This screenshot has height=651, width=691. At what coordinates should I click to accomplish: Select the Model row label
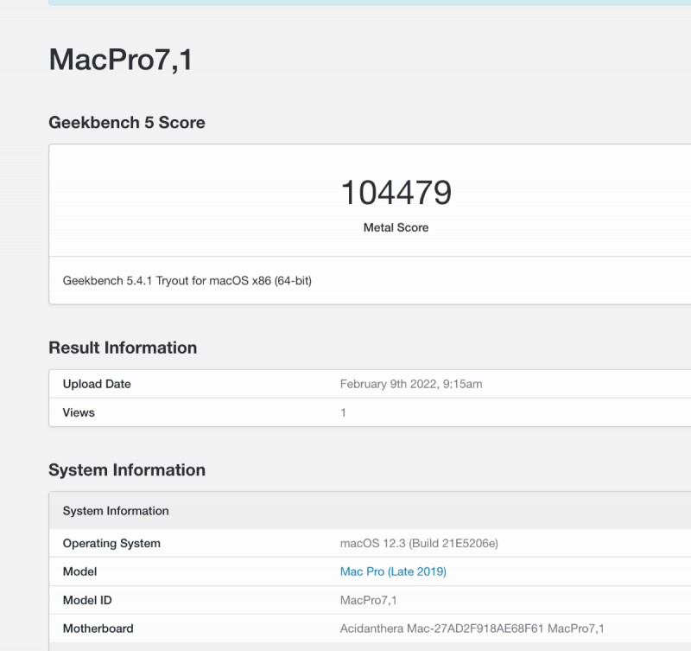[x=79, y=571]
